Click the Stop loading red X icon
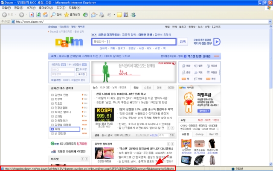The width and height of the screenshot is (273, 171). click(x=32, y=15)
